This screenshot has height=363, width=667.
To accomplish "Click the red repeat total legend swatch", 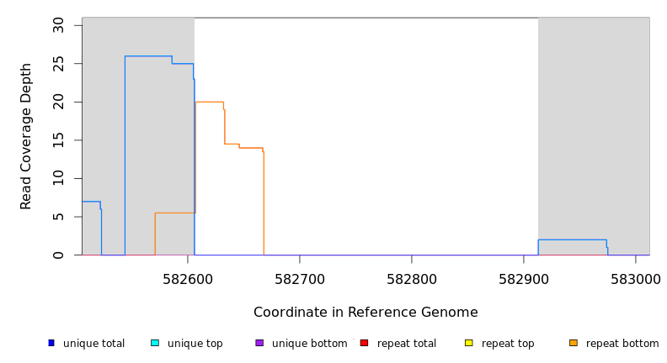I will [364, 343].
